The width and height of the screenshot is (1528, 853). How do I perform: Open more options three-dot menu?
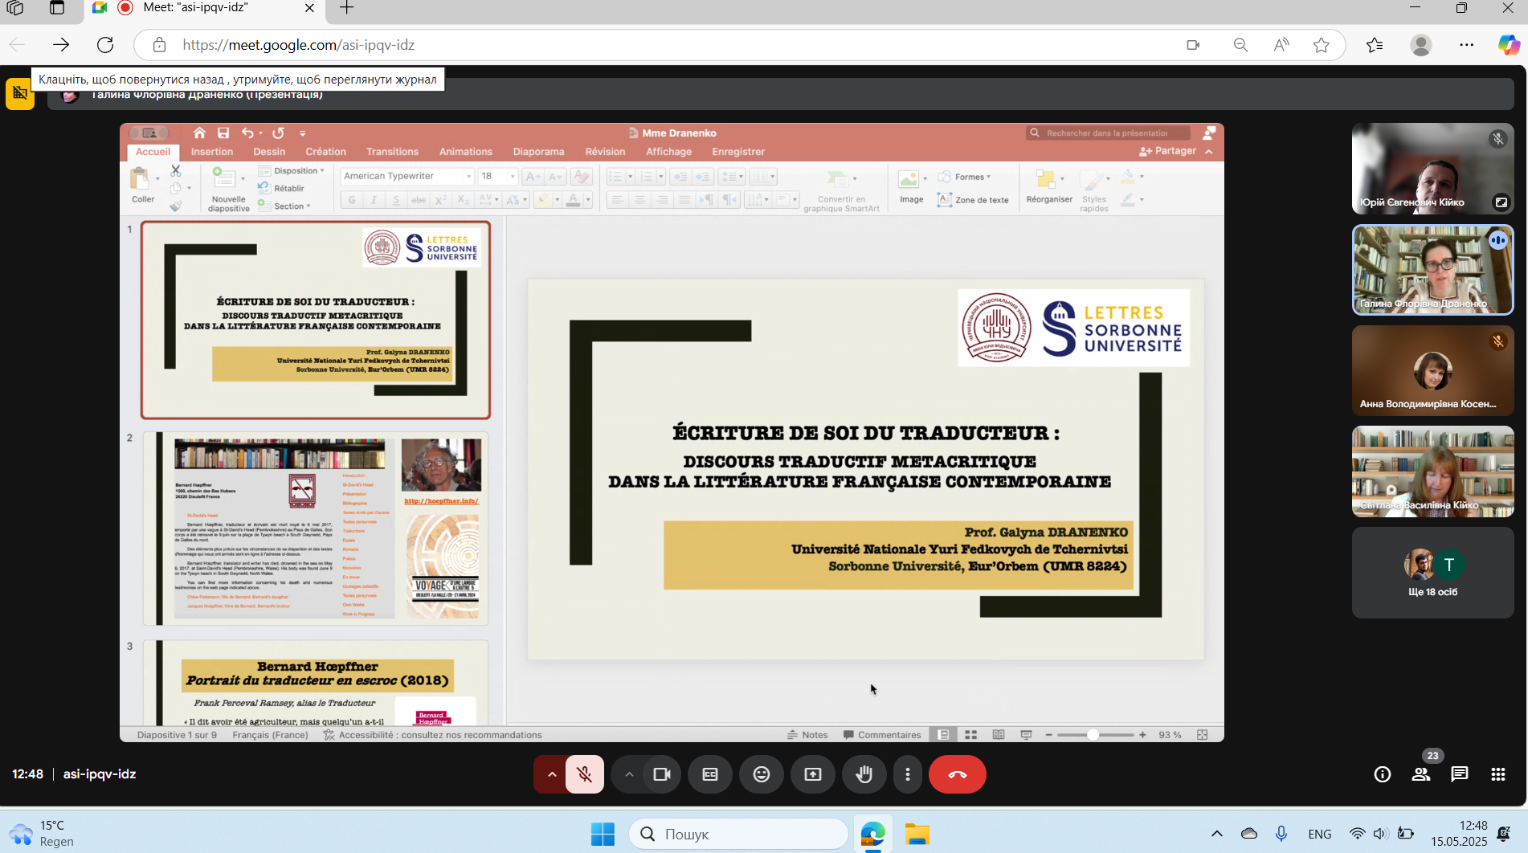908,774
